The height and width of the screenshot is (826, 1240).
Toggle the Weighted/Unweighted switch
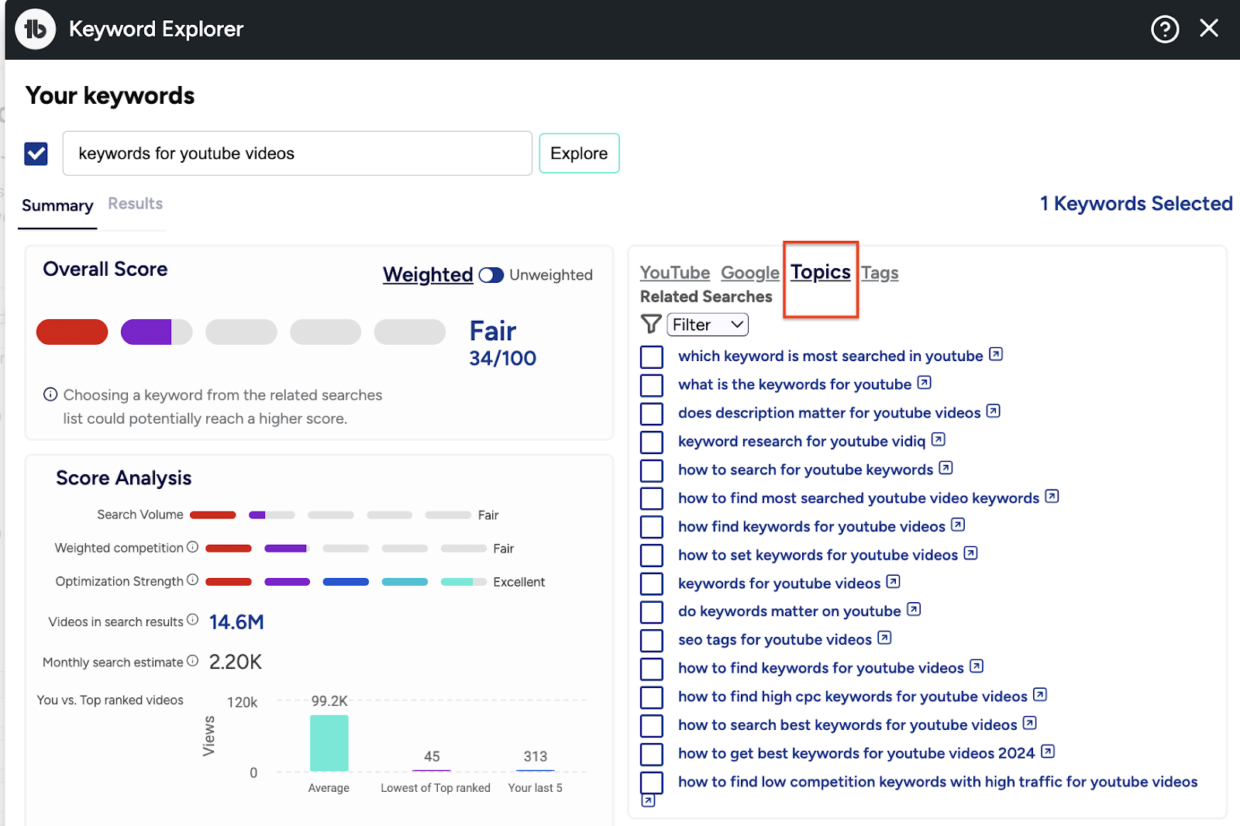coord(491,275)
